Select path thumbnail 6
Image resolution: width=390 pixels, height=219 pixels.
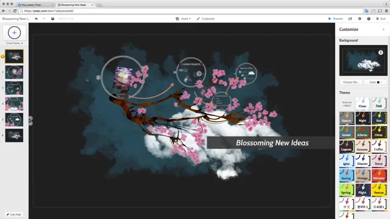click(x=14, y=135)
